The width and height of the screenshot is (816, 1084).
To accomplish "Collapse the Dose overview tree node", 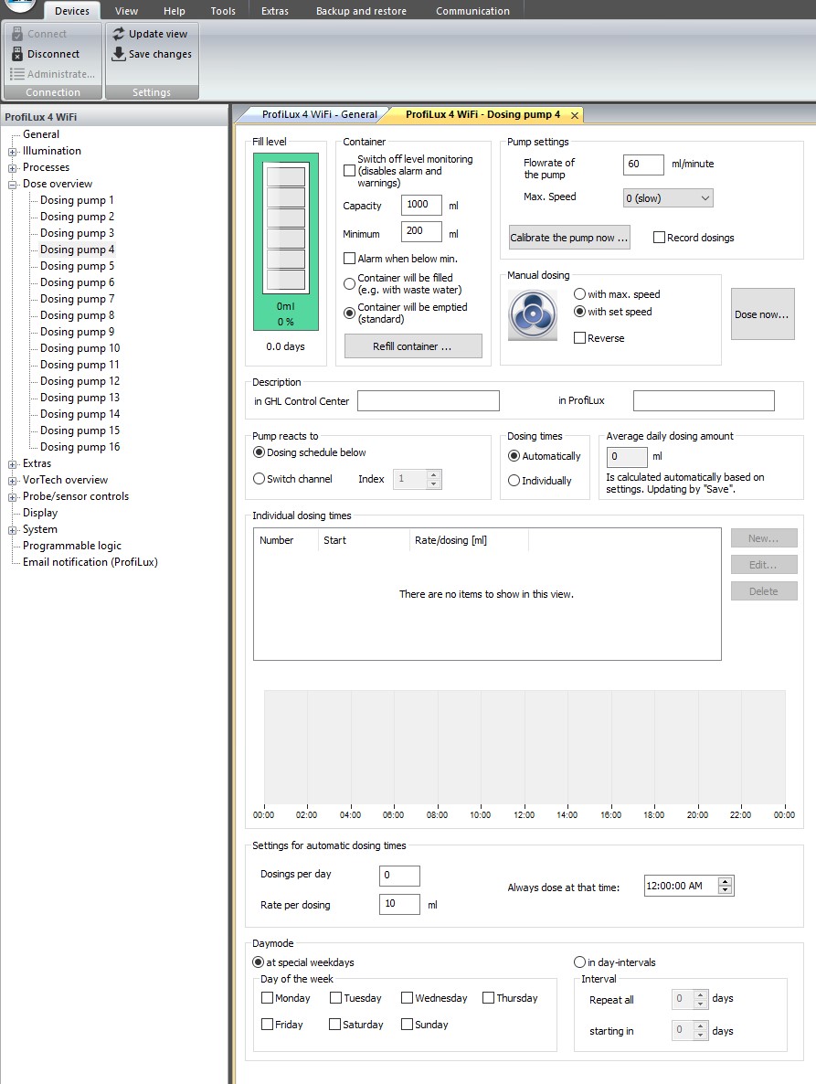I will (13, 185).
